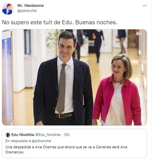Open the quoted text 'Una despedida a Ana Oramas'
154x162 pixels.
pos(31,147)
